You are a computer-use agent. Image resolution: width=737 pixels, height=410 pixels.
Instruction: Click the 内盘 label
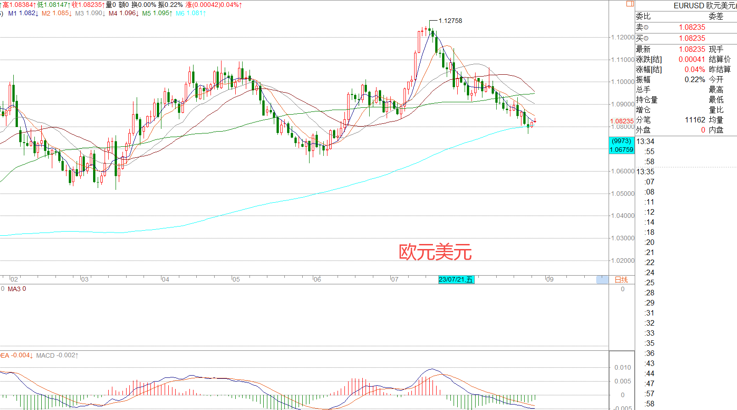716,130
